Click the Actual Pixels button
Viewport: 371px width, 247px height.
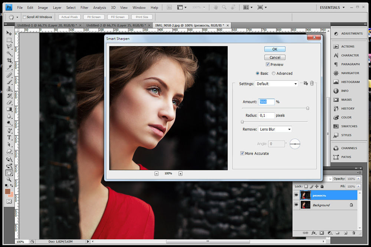pyautogui.click(x=70, y=17)
